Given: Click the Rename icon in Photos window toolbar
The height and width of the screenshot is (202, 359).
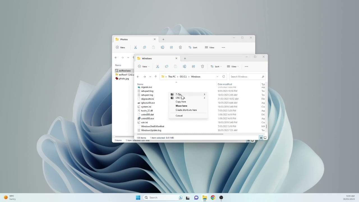Looking at the screenshot, I should (x=162, y=47).
